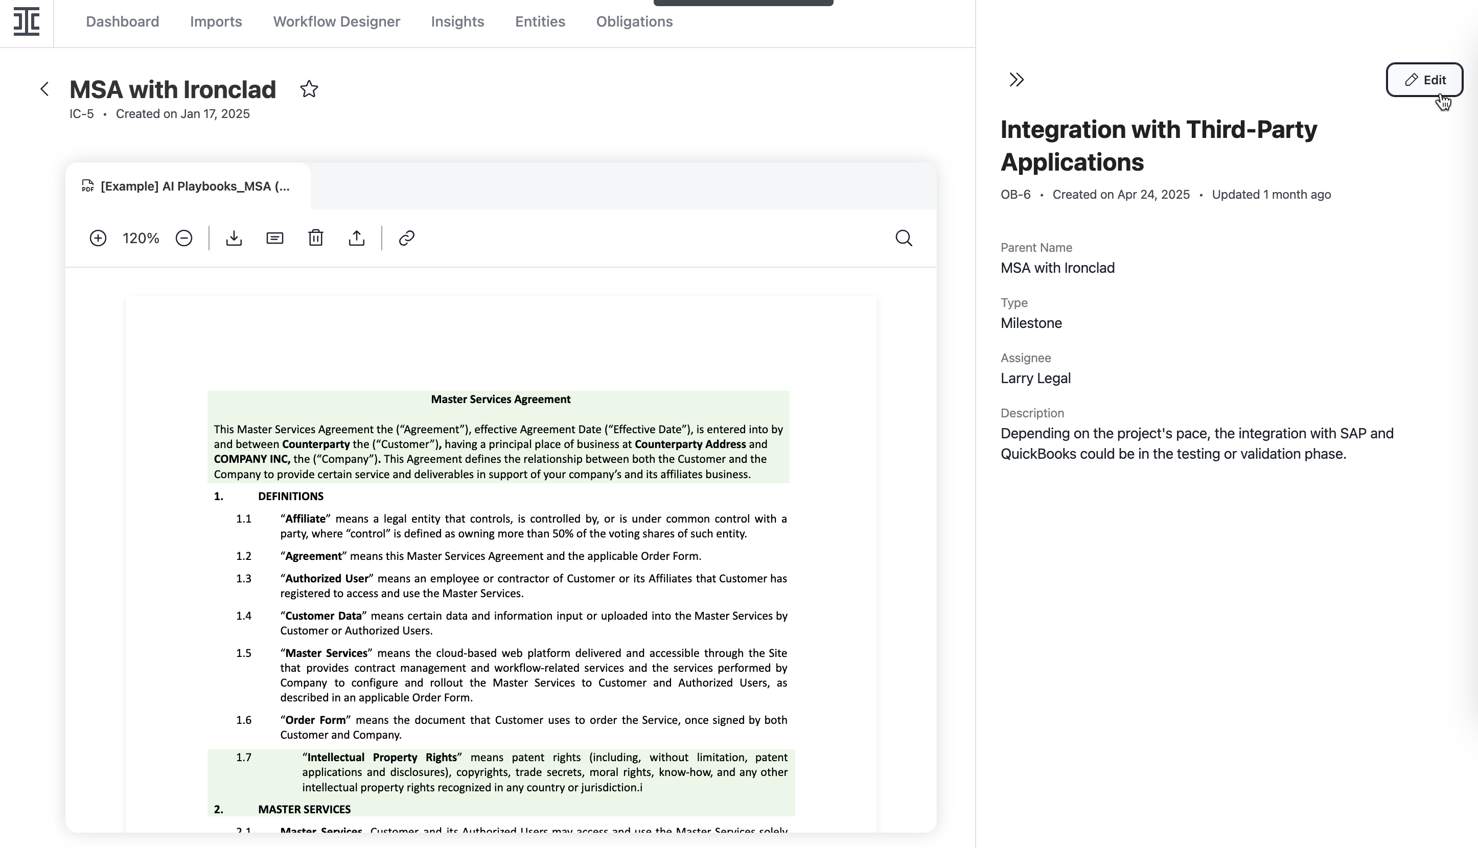Click the 120% zoom level value
This screenshot has width=1478, height=848.
(141, 238)
